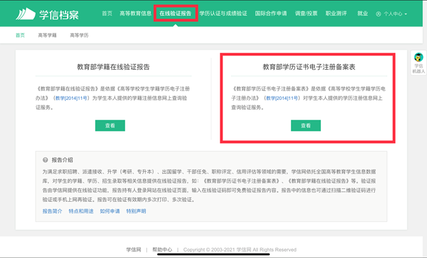Click the 帮助中心 footer link
Screen dimensions: 427x258
point(162,250)
